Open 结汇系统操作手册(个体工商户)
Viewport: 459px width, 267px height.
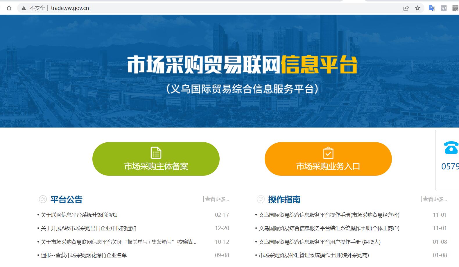pos(329,228)
